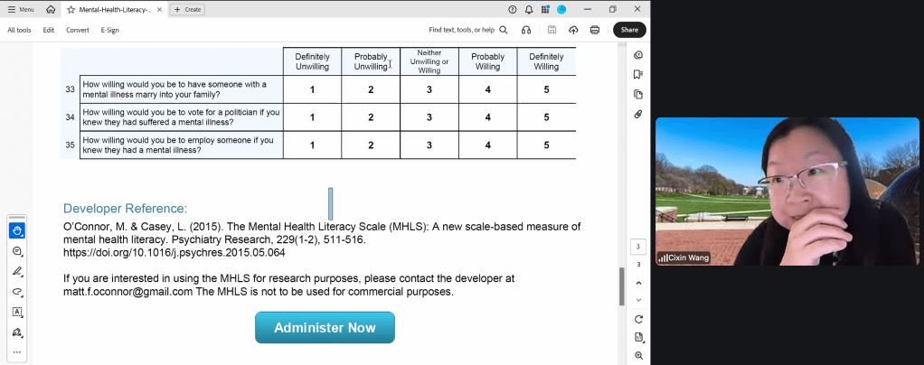This screenshot has width=924, height=365.
Task: Activate the Add text box tool
Action: click(x=16, y=312)
